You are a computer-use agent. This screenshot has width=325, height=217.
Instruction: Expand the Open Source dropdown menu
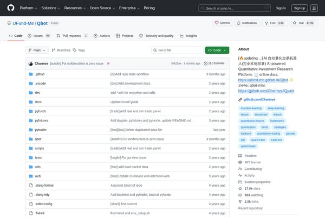(x=102, y=8)
